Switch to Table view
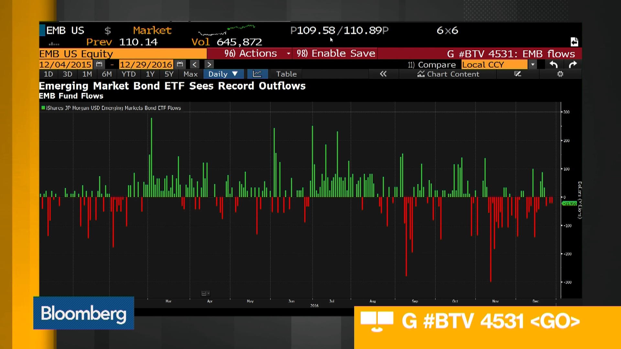 (286, 74)
